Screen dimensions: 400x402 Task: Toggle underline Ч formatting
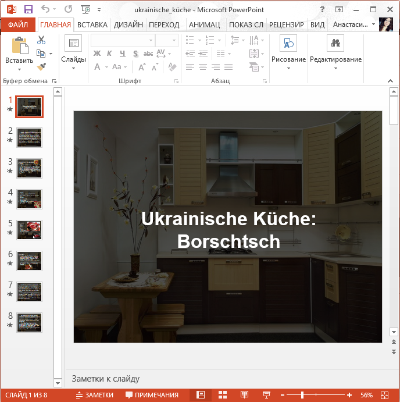coord(123,54)
